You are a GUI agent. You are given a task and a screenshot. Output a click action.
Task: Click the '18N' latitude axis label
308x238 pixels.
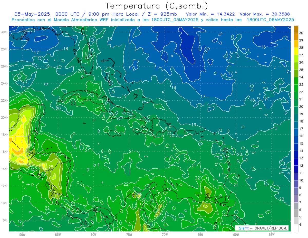[x=4, y=135]
